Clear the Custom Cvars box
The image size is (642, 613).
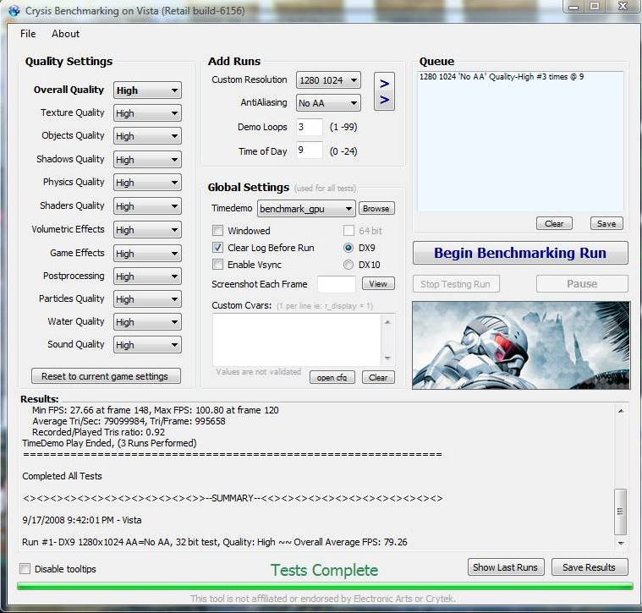378,377
